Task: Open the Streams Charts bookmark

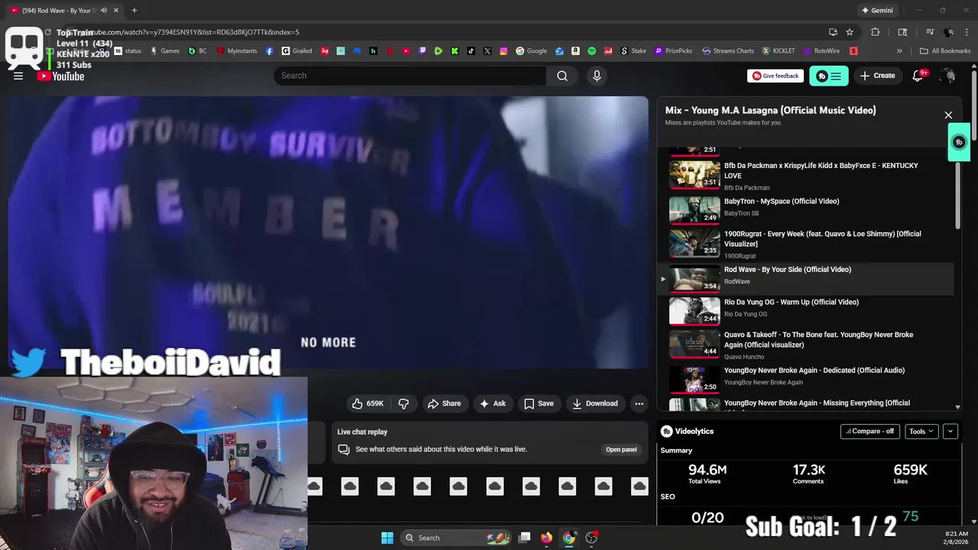Action: (728, 51)
